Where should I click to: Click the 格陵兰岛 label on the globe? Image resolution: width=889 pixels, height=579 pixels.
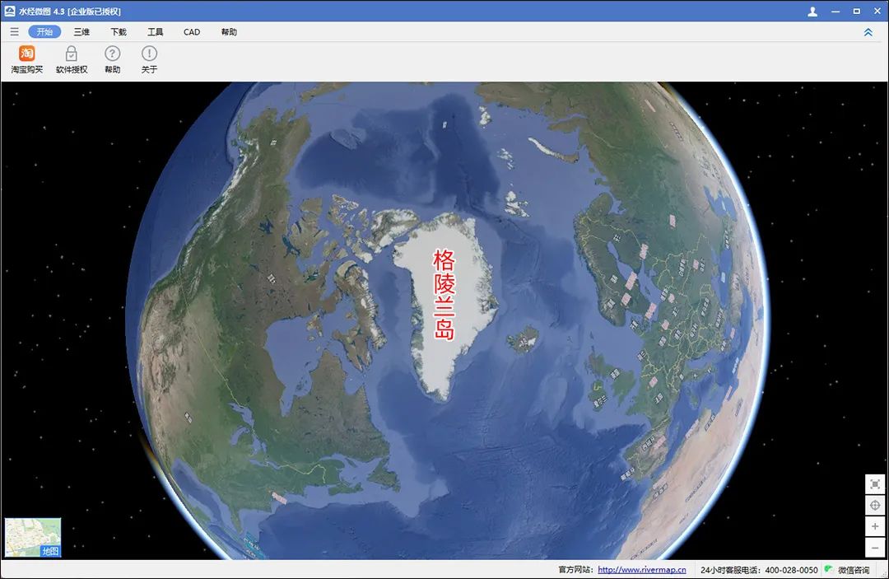point(444,294)
